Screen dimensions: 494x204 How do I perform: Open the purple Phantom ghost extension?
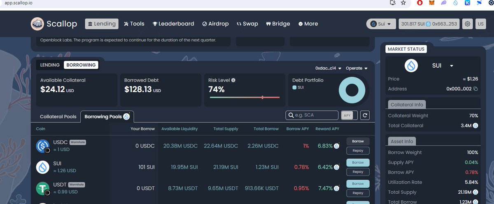(x=443, y=3)
